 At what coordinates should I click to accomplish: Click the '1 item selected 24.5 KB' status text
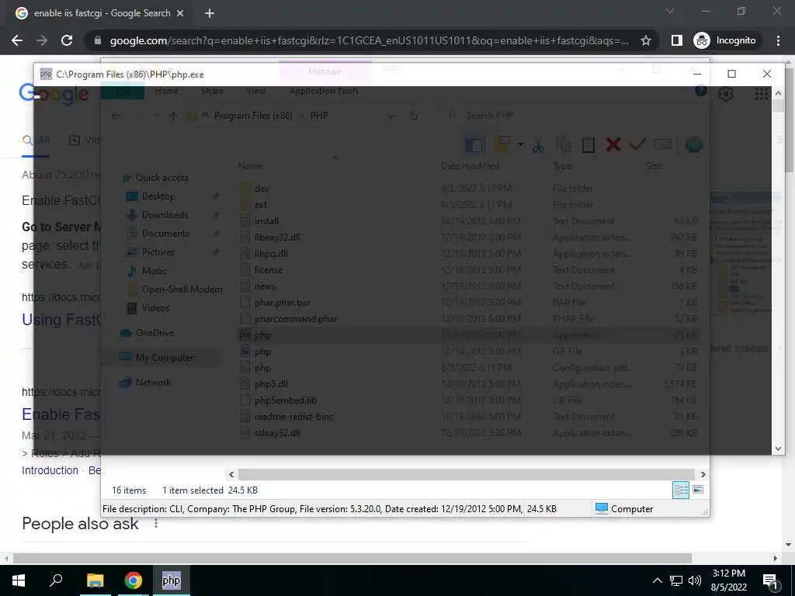pos(210,490)
